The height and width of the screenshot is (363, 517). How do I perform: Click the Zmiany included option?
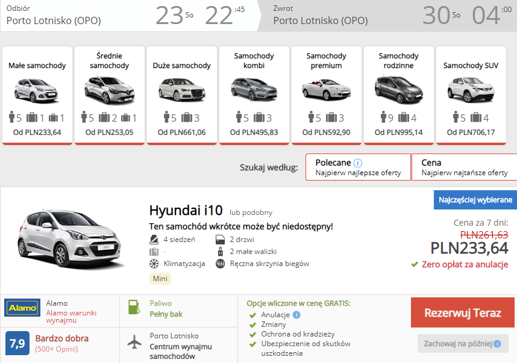point(274,324)
